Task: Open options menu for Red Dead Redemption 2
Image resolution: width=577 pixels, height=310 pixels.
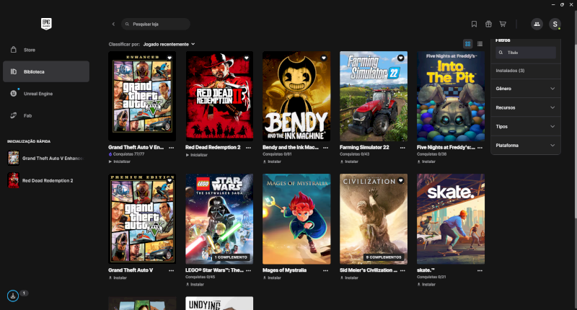Action: [248, 148]
